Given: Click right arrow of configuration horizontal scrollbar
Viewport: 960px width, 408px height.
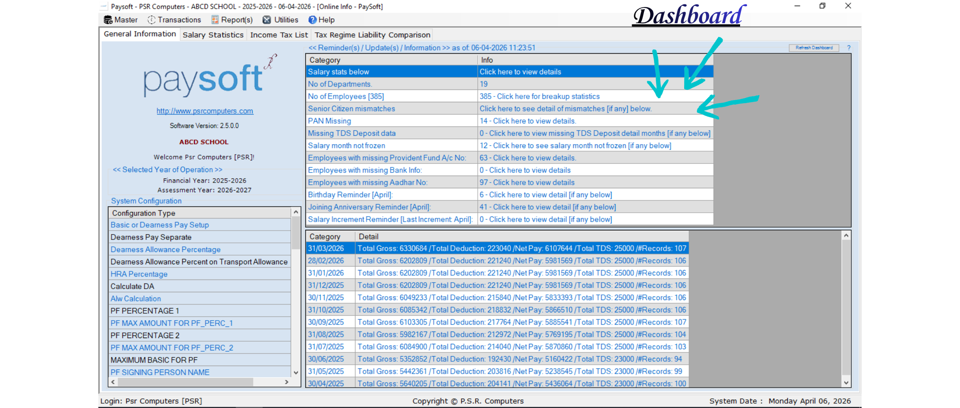Looking at the screenshot, I should [x=287, y=382].
